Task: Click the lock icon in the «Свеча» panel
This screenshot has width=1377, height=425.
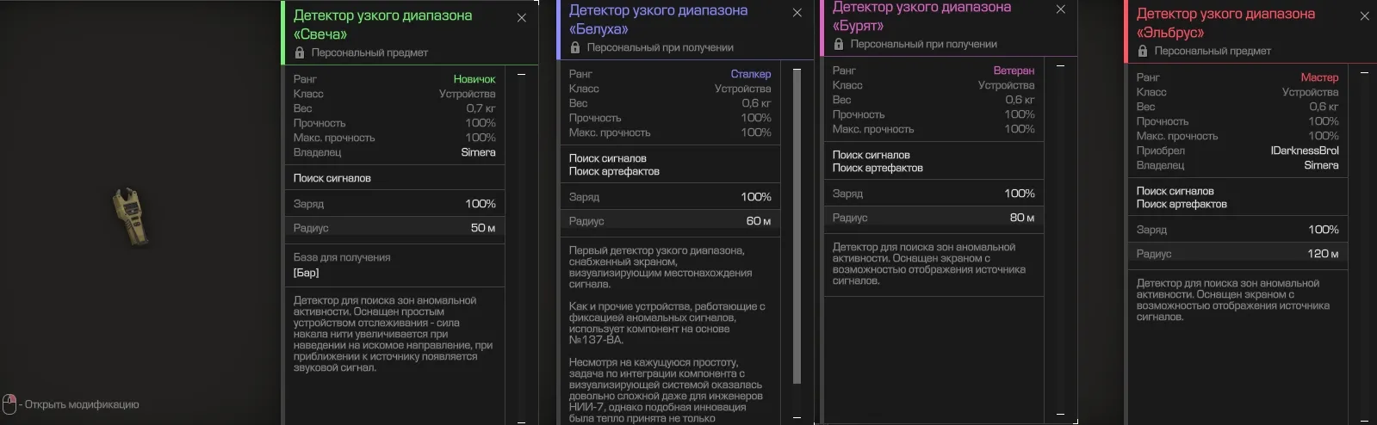Action: 300,52
